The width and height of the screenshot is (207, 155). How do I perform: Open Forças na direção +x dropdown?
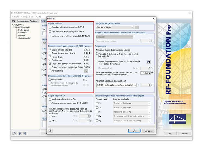pyautogui.click(x=132, y=103)
